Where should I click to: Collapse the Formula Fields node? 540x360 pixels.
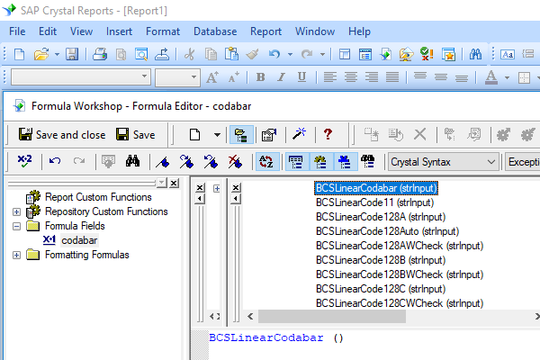point(16,226)
